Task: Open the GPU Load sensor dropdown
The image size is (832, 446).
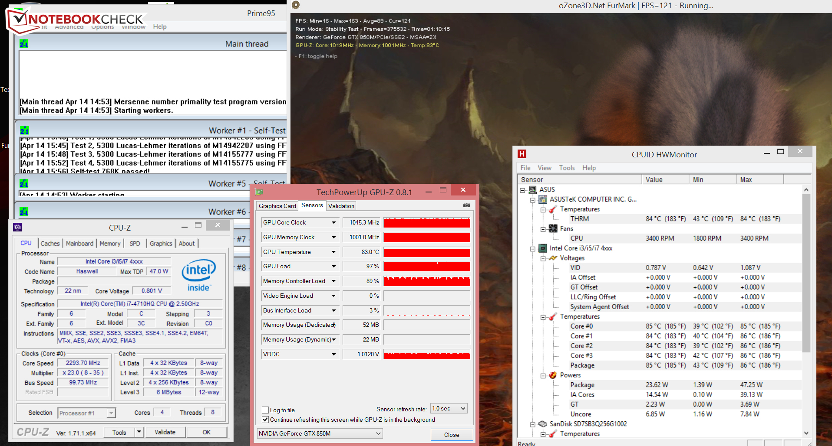Action: 333,266
